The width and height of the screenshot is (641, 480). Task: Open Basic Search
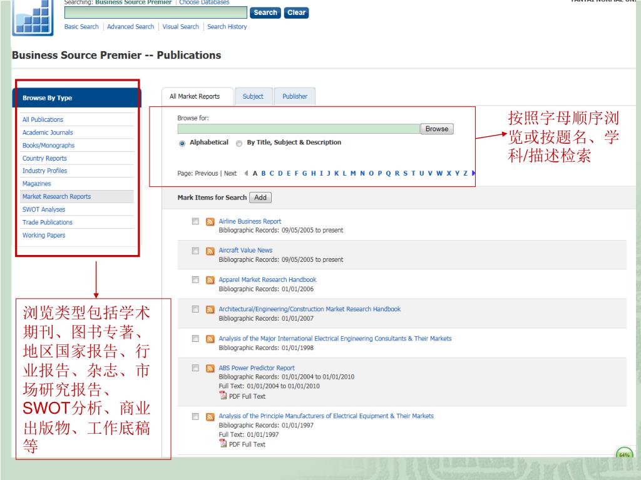click(x=81, y=26)
